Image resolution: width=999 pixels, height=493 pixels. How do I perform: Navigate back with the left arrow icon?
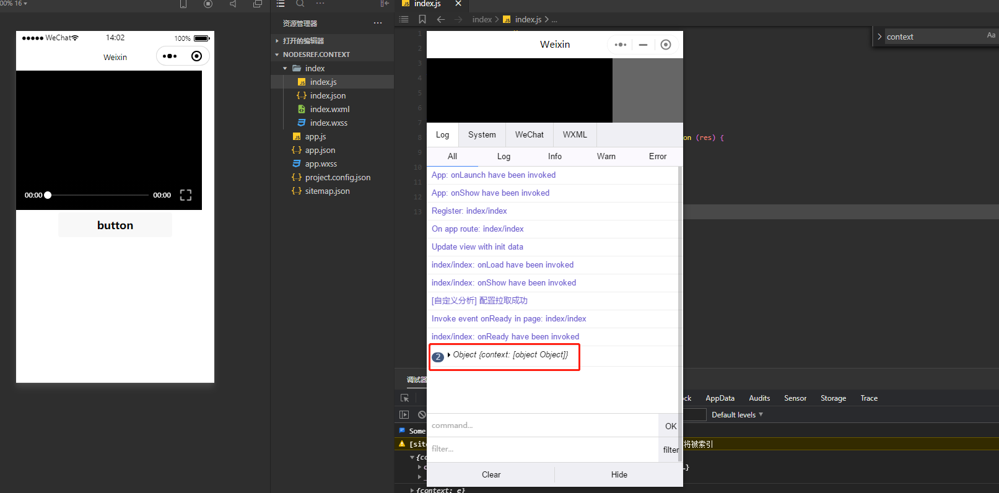tap(441, 19)
